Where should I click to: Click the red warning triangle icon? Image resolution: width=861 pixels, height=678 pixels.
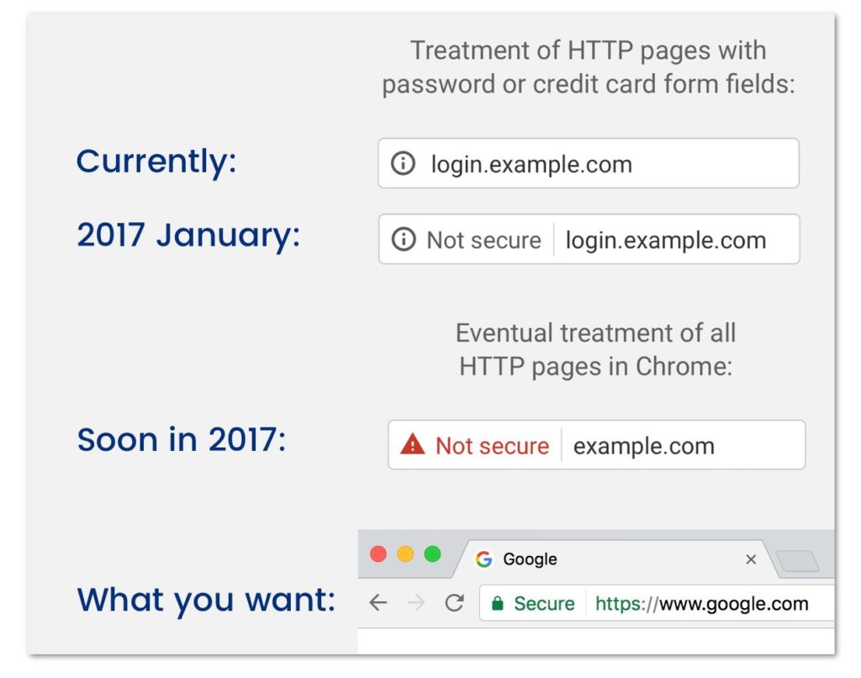point(412,444)
